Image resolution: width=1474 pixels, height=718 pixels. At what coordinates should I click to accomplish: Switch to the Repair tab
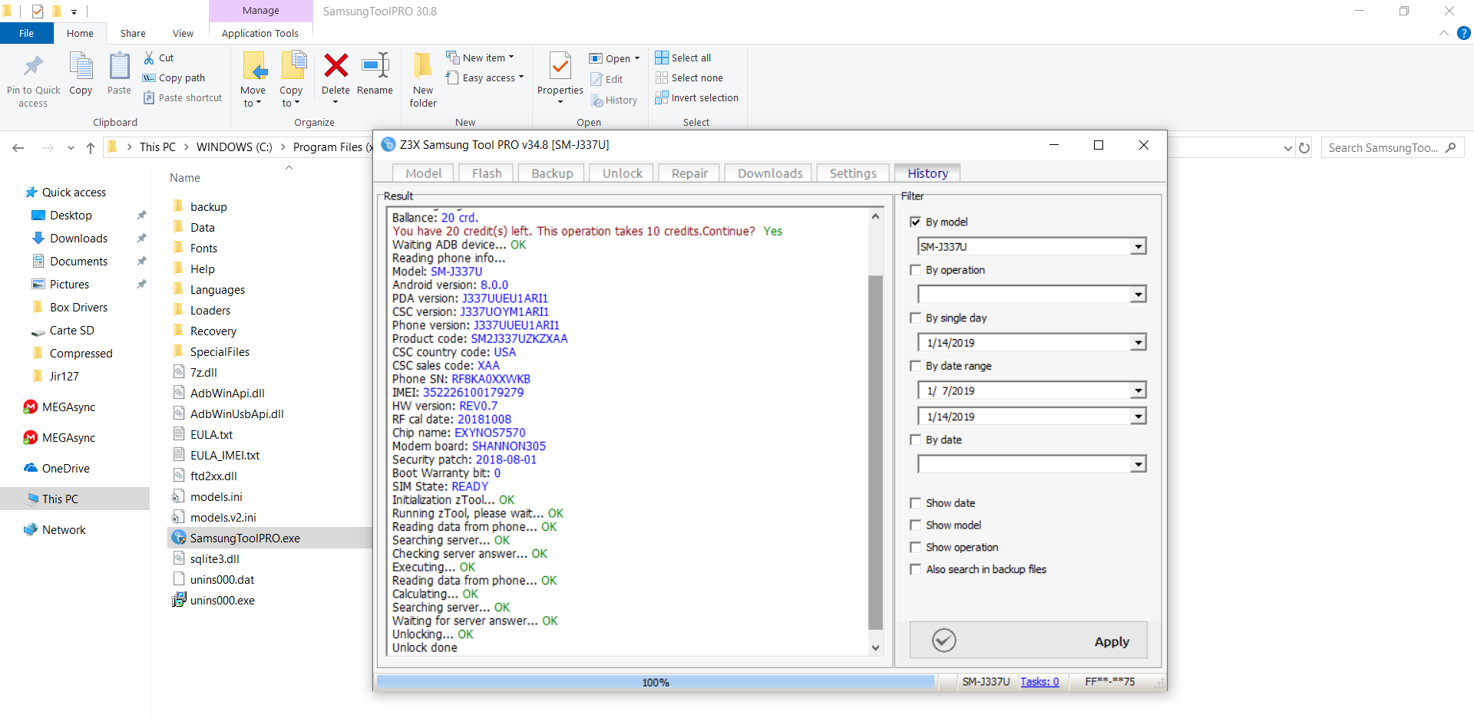[689, 173]
